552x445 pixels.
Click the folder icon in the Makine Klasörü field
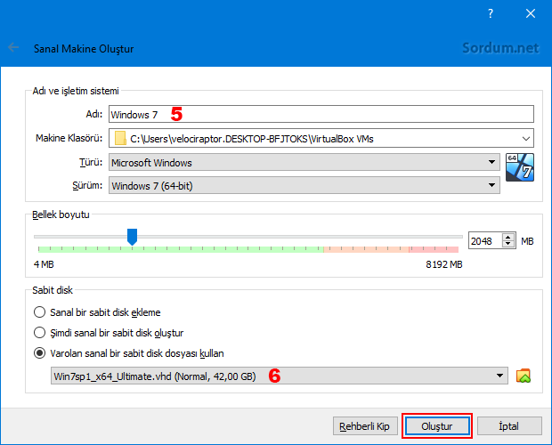120,138
